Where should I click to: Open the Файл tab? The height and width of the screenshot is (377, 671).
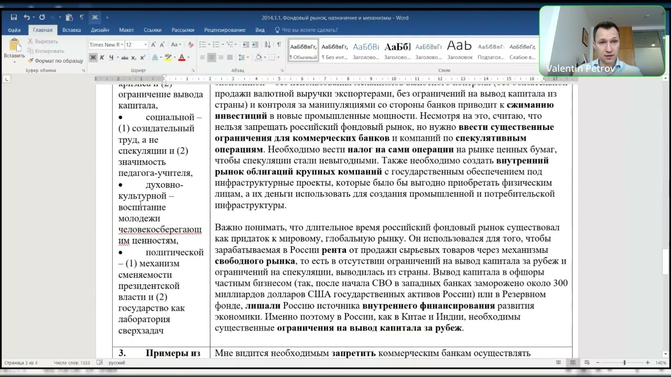[x=14, y=30]
